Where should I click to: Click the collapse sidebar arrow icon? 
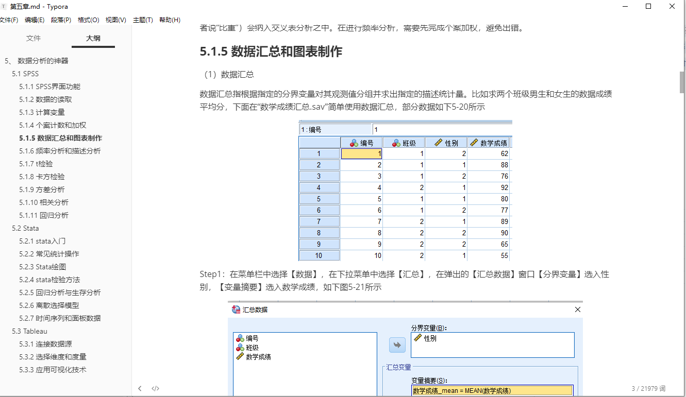tap(140, 388)
